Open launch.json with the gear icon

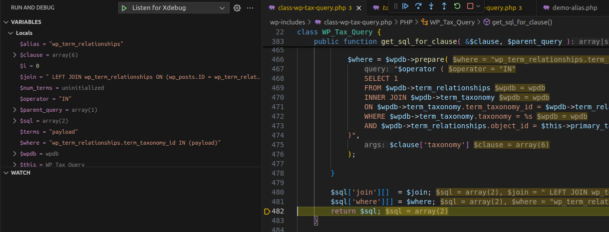click(237, 8)
